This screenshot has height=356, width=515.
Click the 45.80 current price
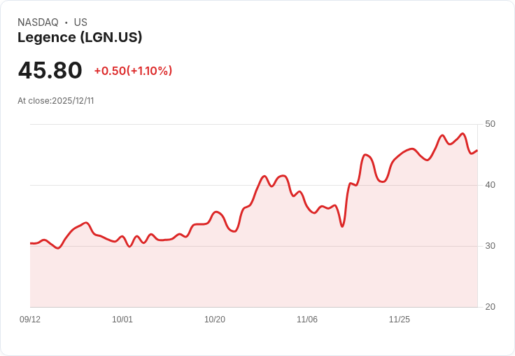(50, 70)
